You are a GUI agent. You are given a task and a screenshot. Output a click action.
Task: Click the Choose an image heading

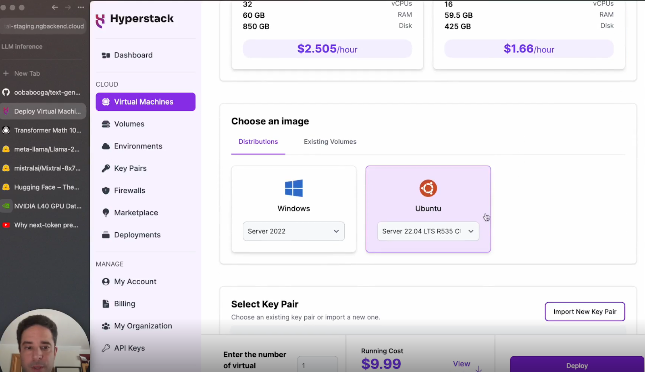tap(270, 121)
